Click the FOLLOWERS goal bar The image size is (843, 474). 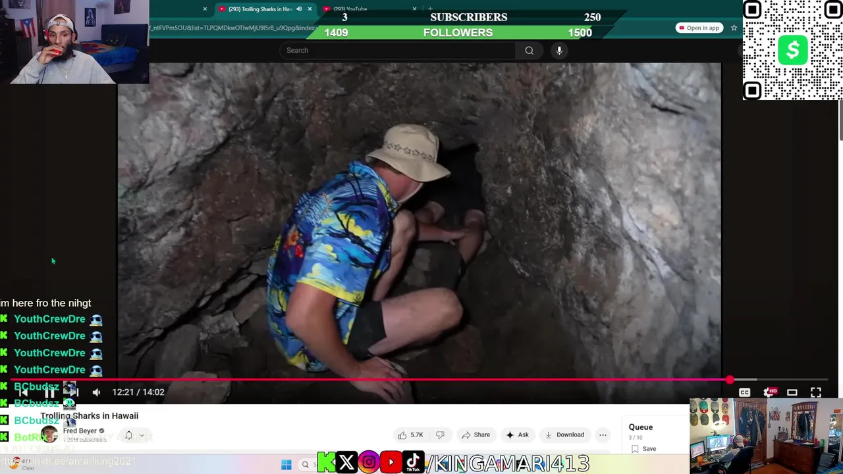tap(458, 33)
